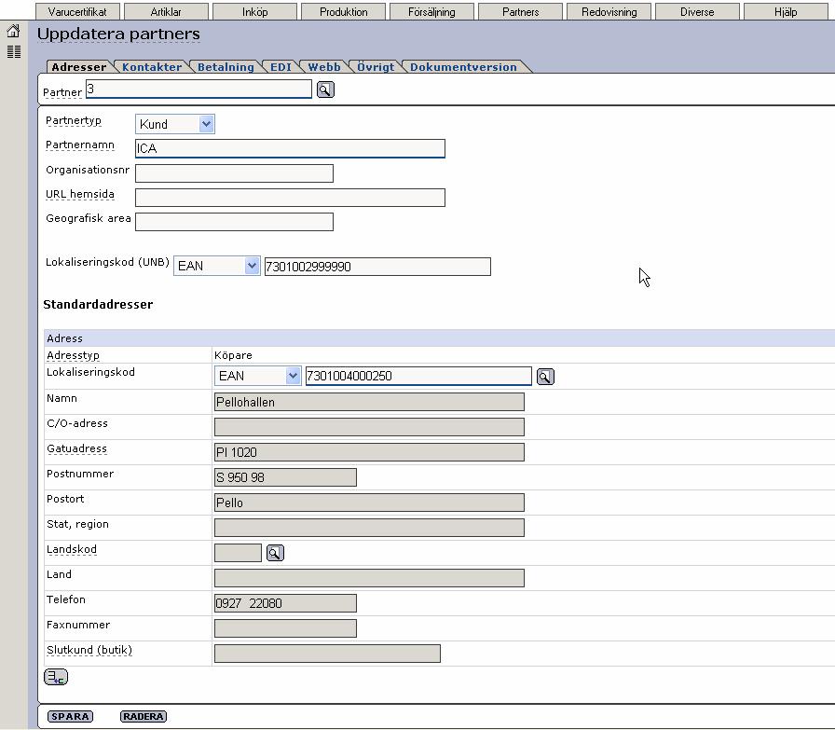
Task: Expand the address Lokaliseringskod EAN dropdown
Action: [258, 376]
